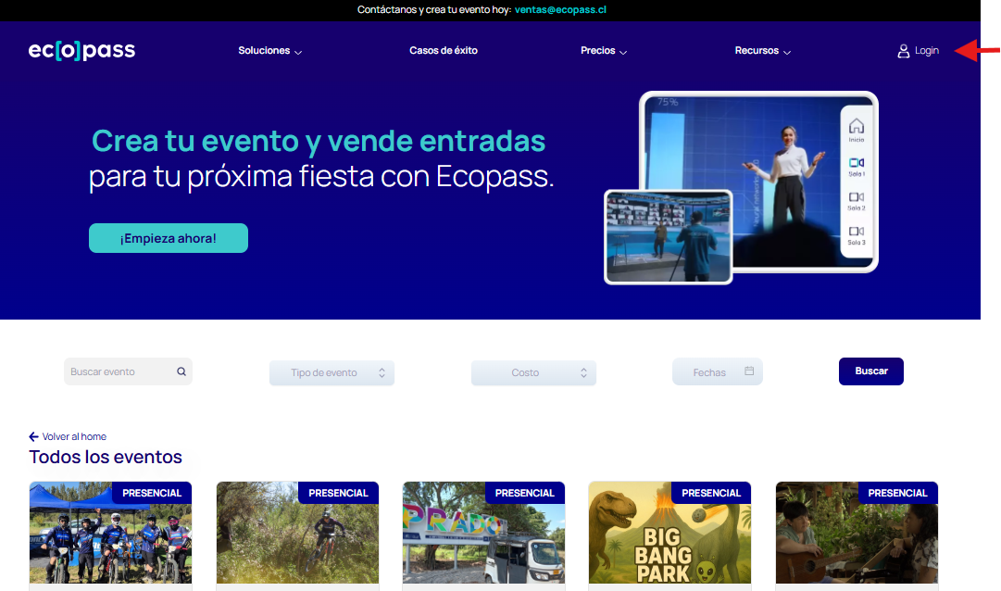
Task: Click the Inicio home icon in tablet mockup
Action: click(857, 126)
